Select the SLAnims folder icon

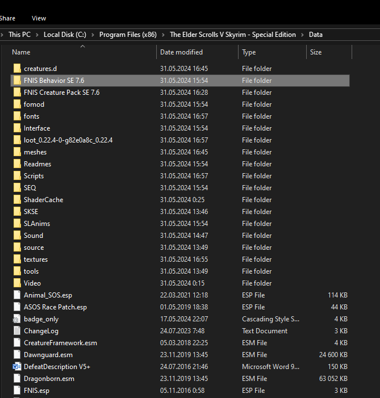(17, 224)
